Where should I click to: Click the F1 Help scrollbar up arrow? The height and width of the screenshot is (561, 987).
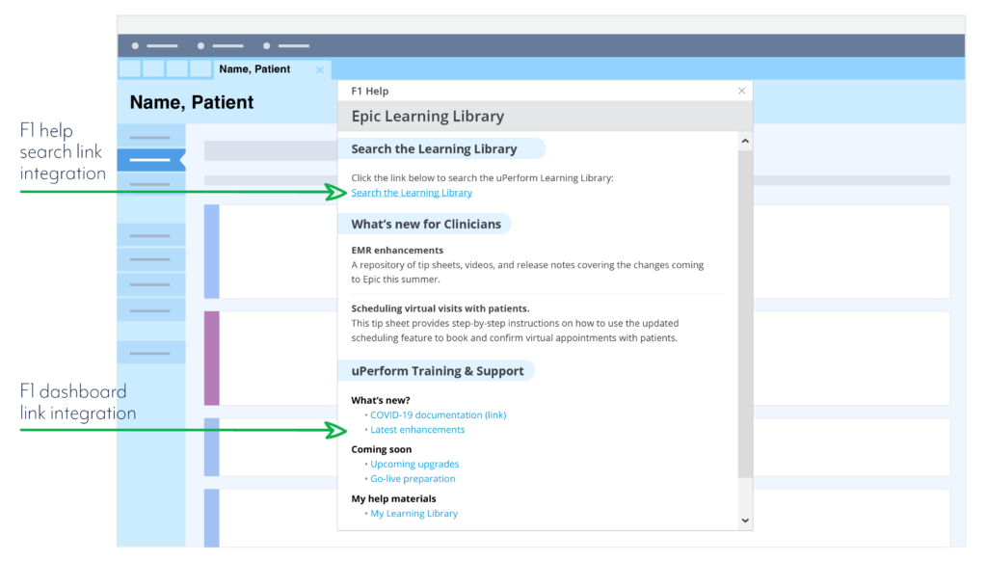point(745,141)
